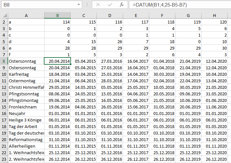Click the formula bar with DATUM formula

(x=180, y=5)
